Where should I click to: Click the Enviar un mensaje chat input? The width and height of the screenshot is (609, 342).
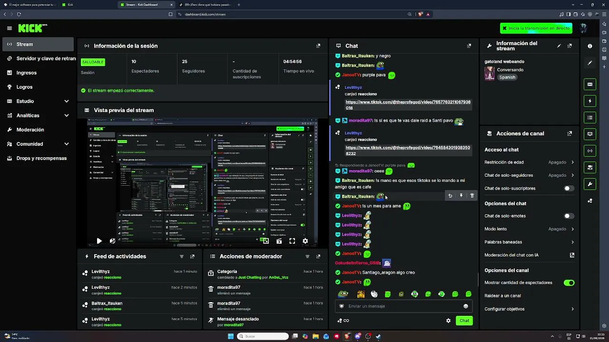pos(403,306)
